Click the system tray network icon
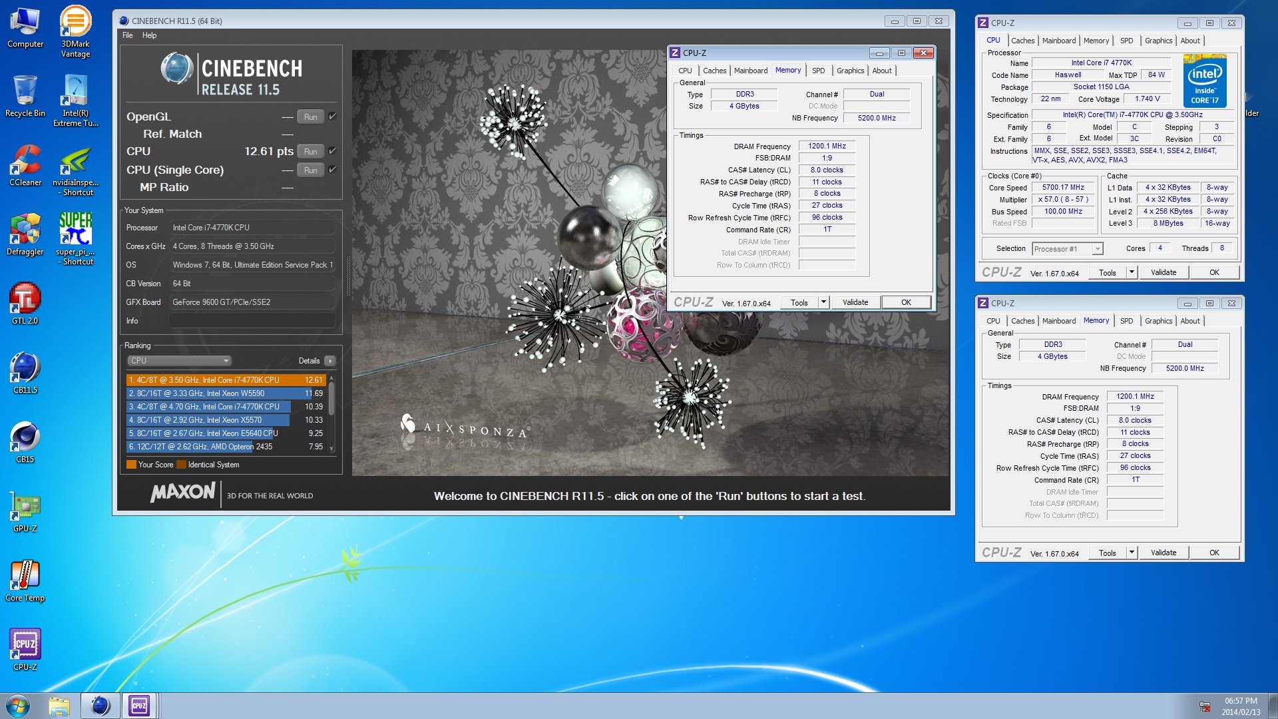The height and width of the screenshot is (719, 1278). (x=1205, y=706)
